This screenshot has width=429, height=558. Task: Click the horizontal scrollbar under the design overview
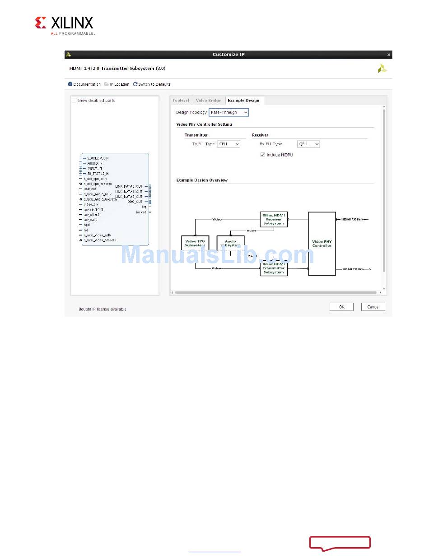point(275,292)
